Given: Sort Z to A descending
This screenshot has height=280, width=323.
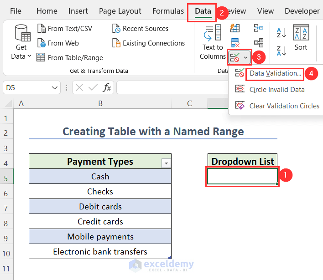Looking at the screenshot, I should [x=281, y=51].
